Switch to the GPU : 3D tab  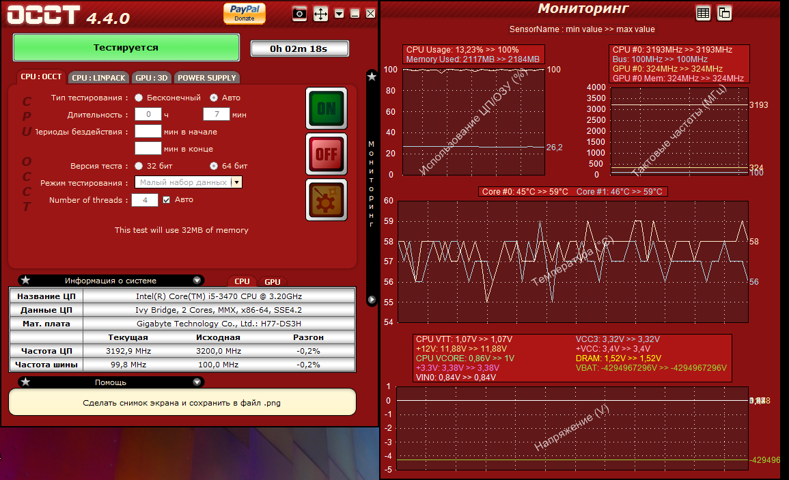(151, 77)
